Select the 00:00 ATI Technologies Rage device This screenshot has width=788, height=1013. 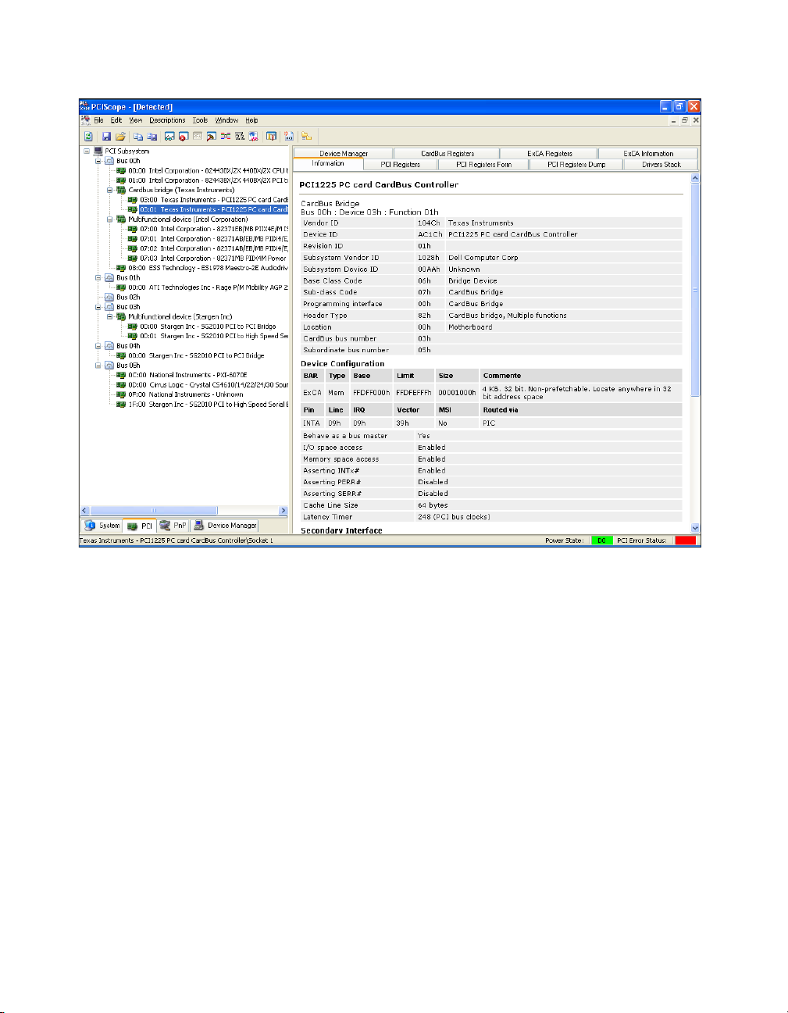tap(208, 287)
